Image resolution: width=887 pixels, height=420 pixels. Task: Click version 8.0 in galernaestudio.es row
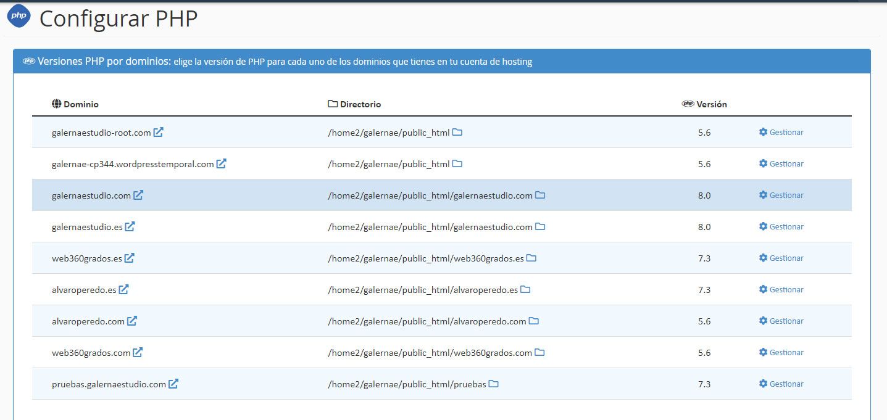(704, 227)
